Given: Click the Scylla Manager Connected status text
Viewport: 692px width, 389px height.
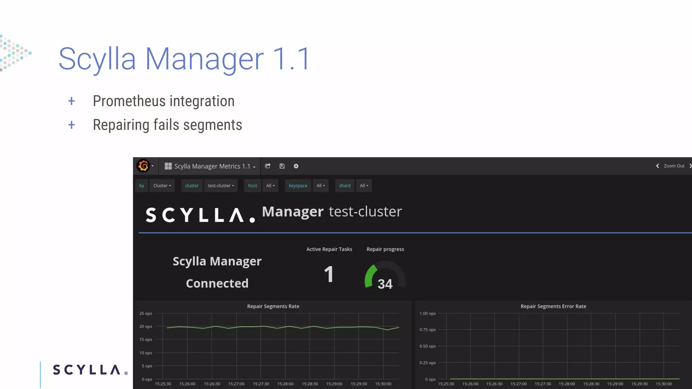Looking at the screenshot, I should (x=217, y=272).
